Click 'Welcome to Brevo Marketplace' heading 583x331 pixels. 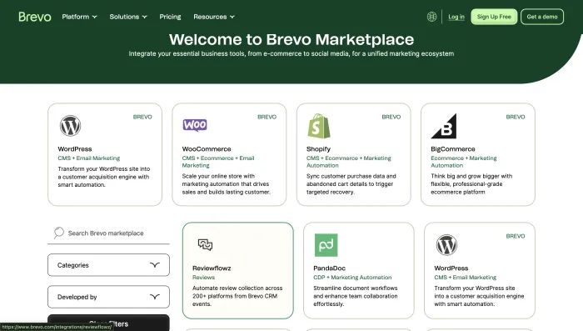tap(291, 39)
